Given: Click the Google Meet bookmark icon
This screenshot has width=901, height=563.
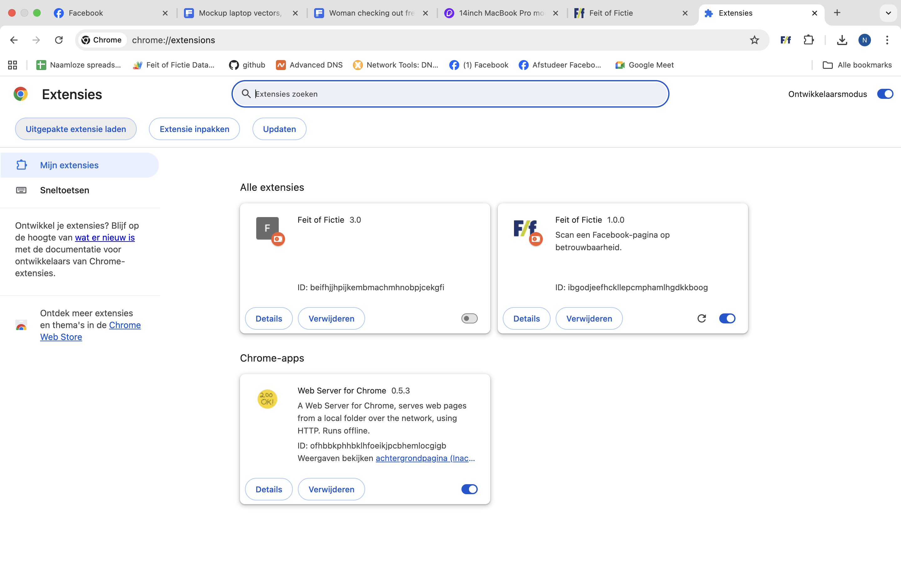Looking at the screenshot, I should click(x=619, y=65).
